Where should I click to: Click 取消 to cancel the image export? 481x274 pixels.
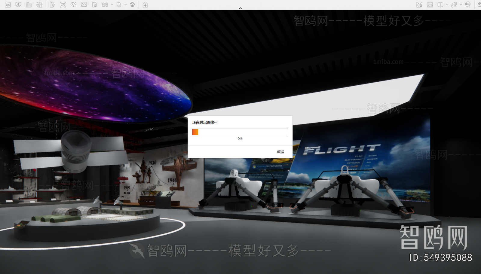(x=280, y=152)
